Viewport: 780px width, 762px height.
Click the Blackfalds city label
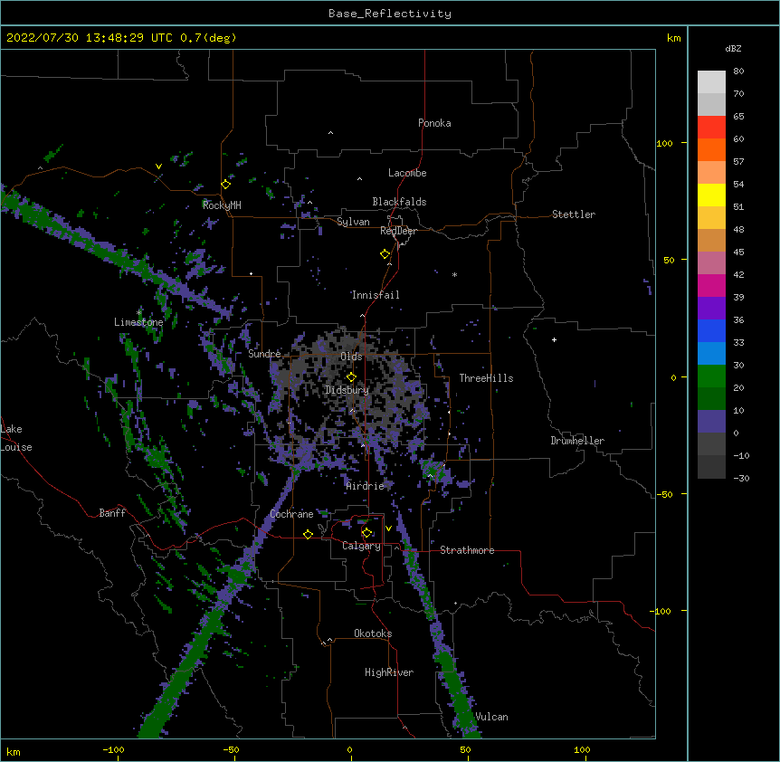pos(399,202)
